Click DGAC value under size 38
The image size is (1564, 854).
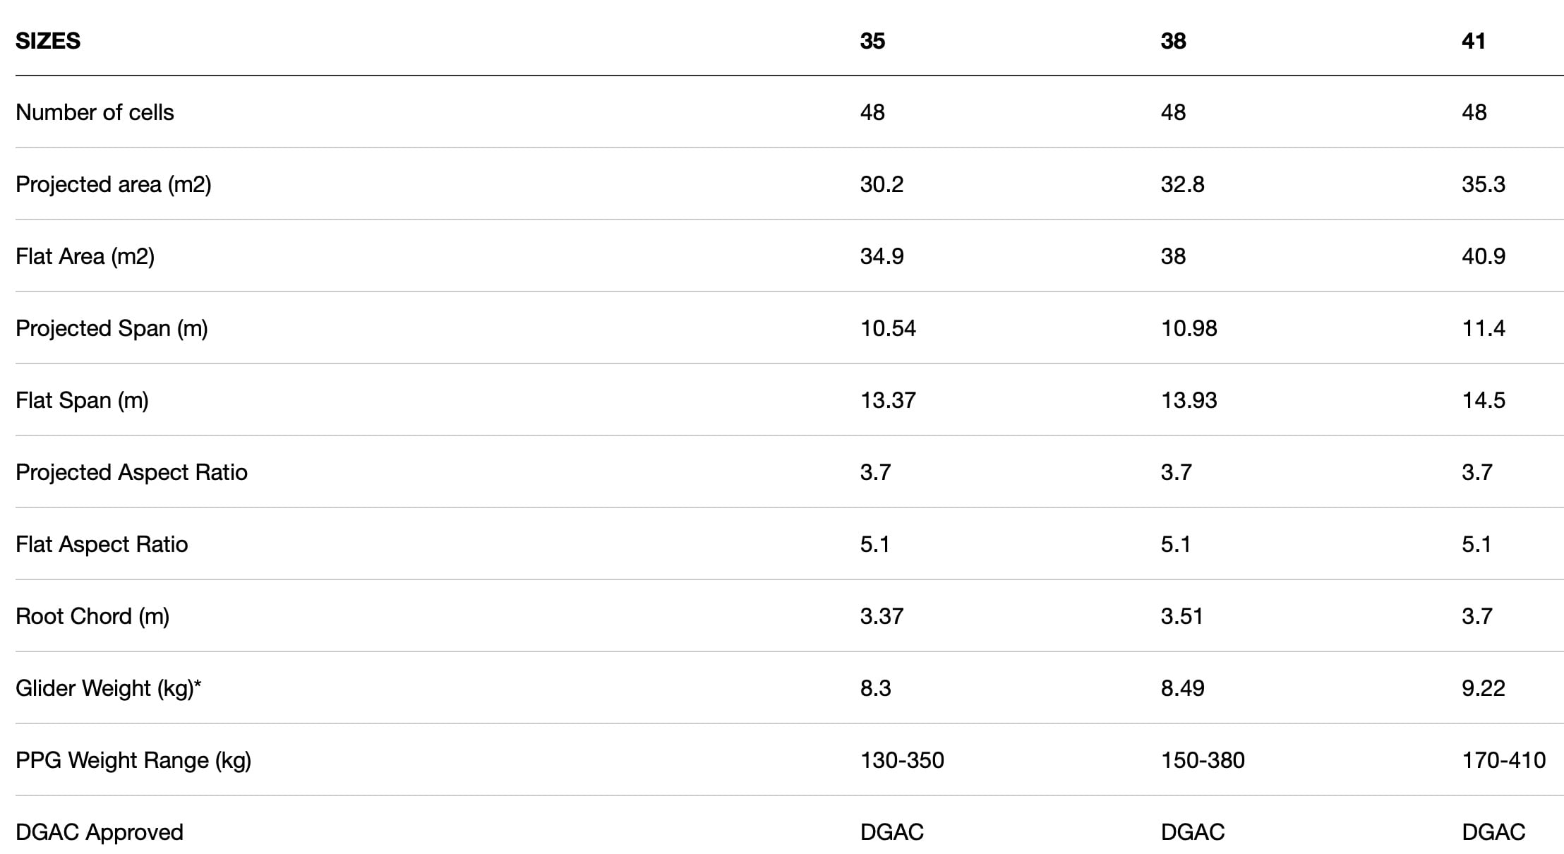pos(1192,832)
